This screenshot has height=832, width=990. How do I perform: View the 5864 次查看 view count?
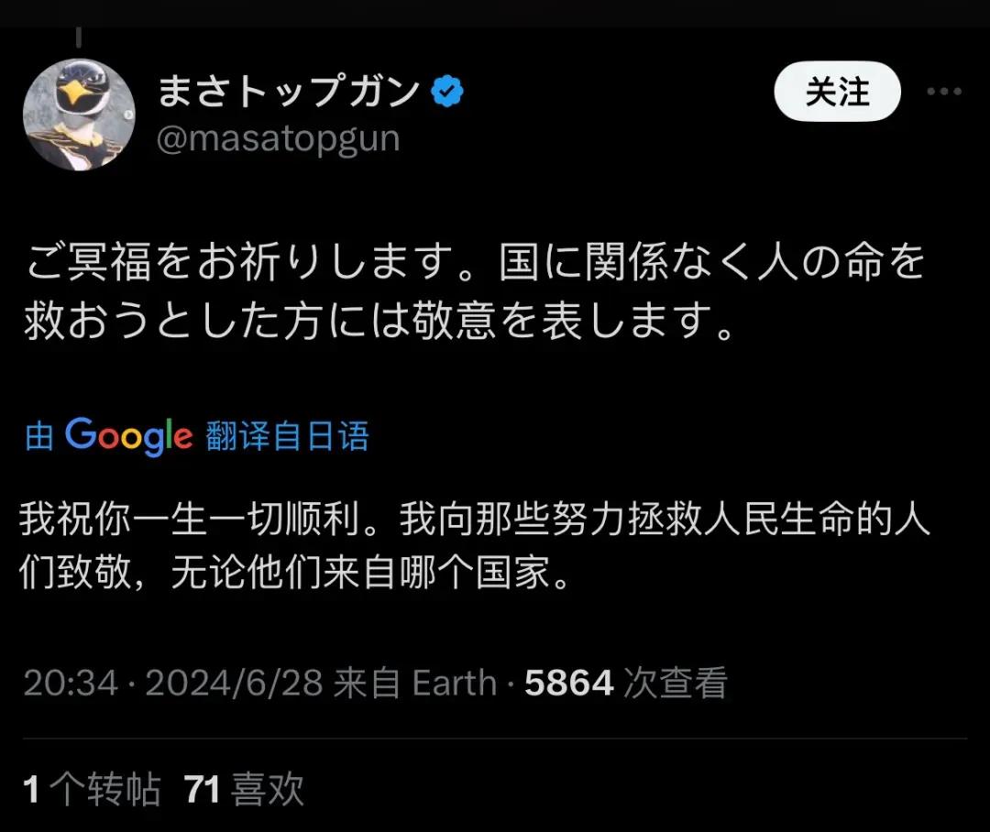coord(626,683)
